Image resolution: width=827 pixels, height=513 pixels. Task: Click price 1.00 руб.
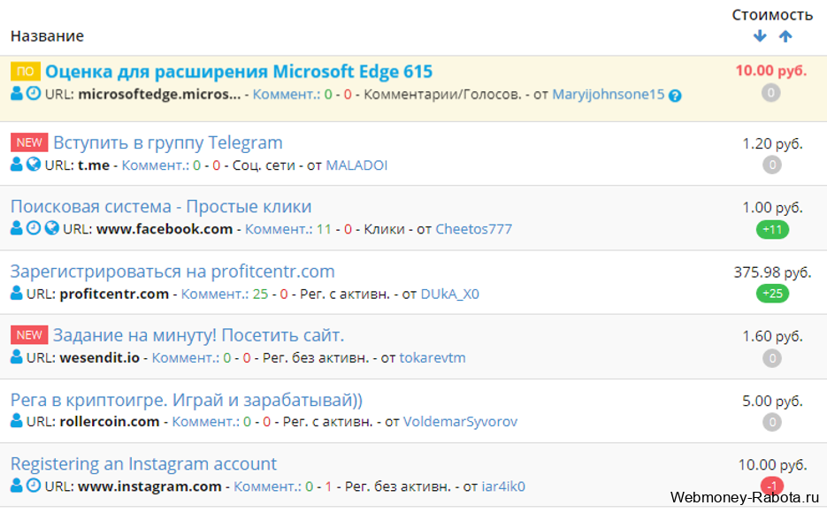772,207
